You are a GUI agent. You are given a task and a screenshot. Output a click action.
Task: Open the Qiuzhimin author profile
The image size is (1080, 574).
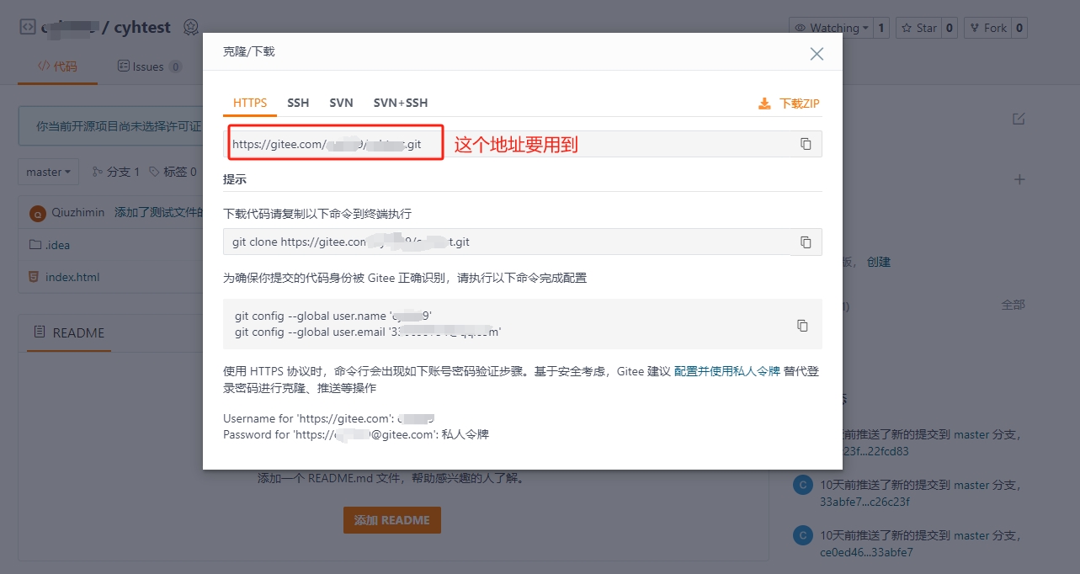click(78, 213)
